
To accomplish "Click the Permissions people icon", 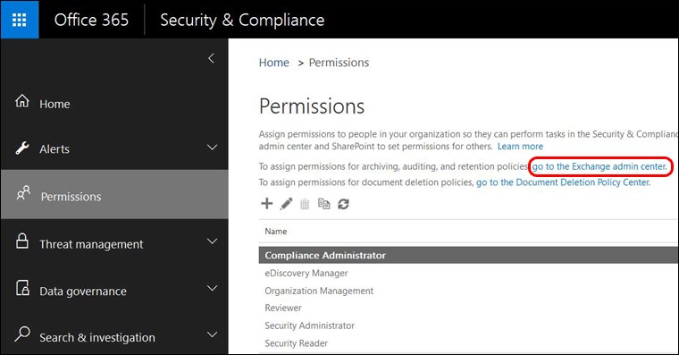I will (23, 193).
